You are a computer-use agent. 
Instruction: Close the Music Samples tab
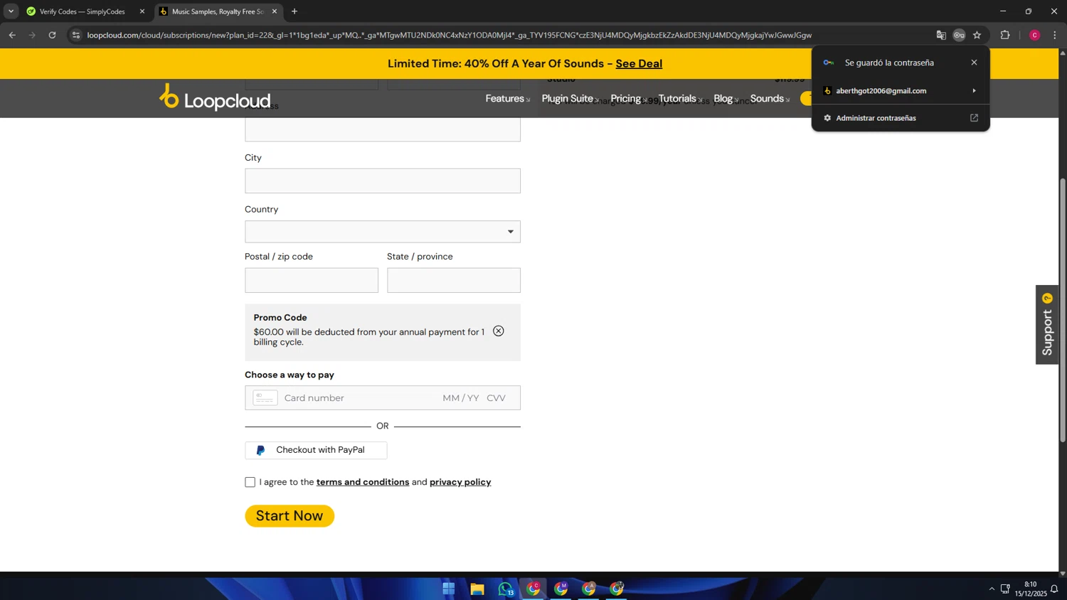[275, 11]
